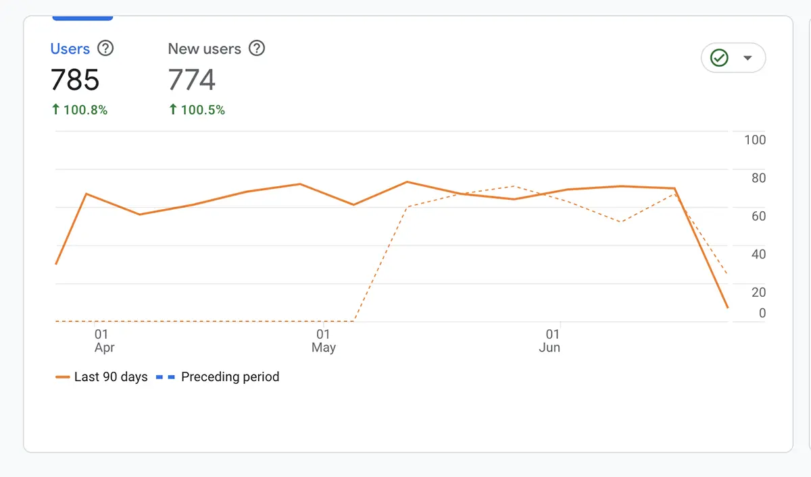Open the dropdown arrow next to the checkmark
Viewport: 811px width, 477px height.
coord(747,58)
